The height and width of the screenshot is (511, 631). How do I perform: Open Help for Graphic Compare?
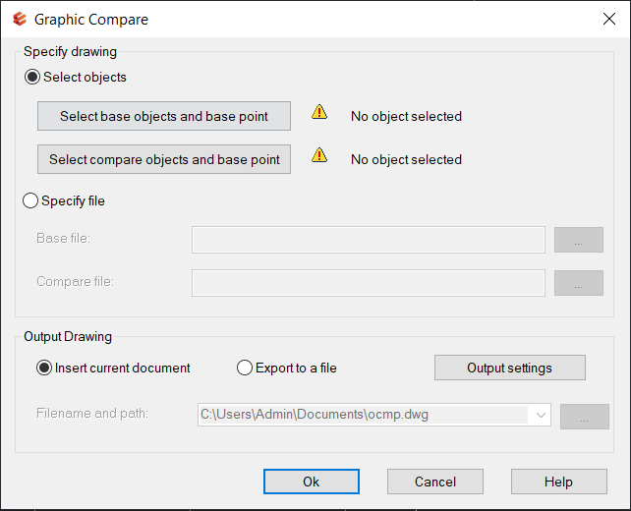(558, 482)
